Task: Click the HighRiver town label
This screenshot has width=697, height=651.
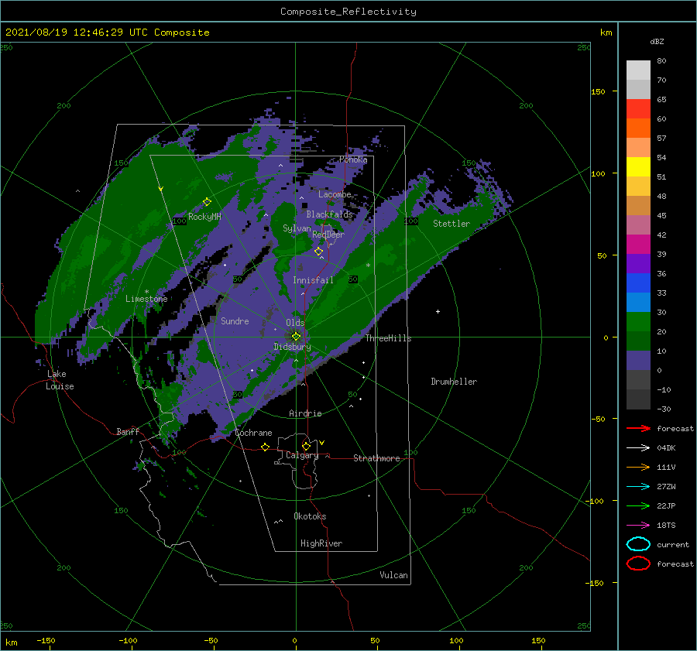Action: pyautogui.click(x=321, y=543)
